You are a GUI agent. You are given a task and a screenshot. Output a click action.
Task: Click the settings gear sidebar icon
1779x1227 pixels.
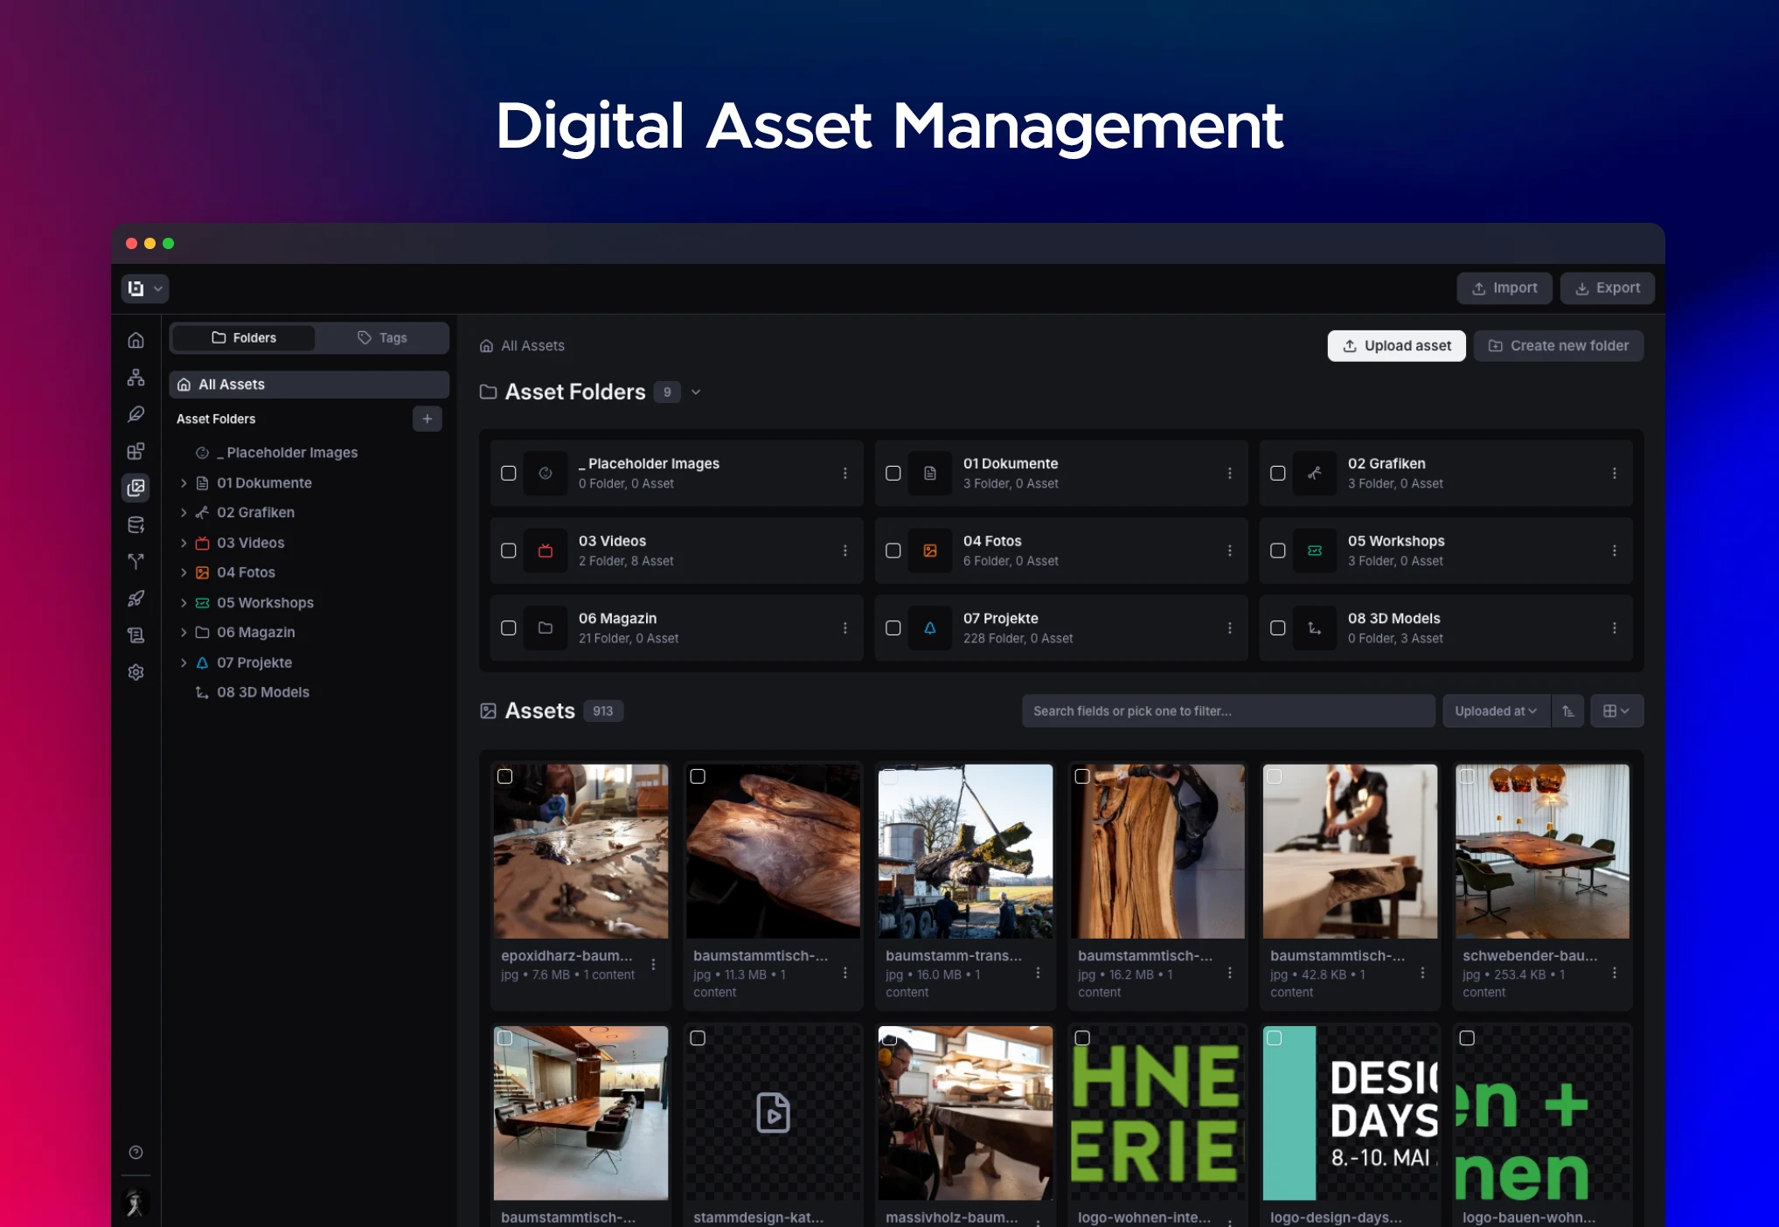[x=136, y=672]
